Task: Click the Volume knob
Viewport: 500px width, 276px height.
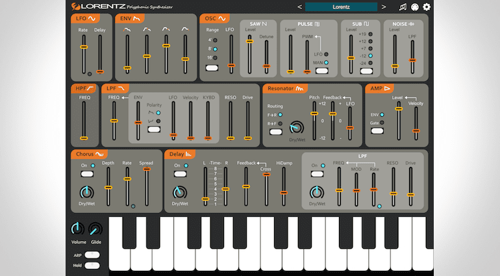Action: point(77,229)
